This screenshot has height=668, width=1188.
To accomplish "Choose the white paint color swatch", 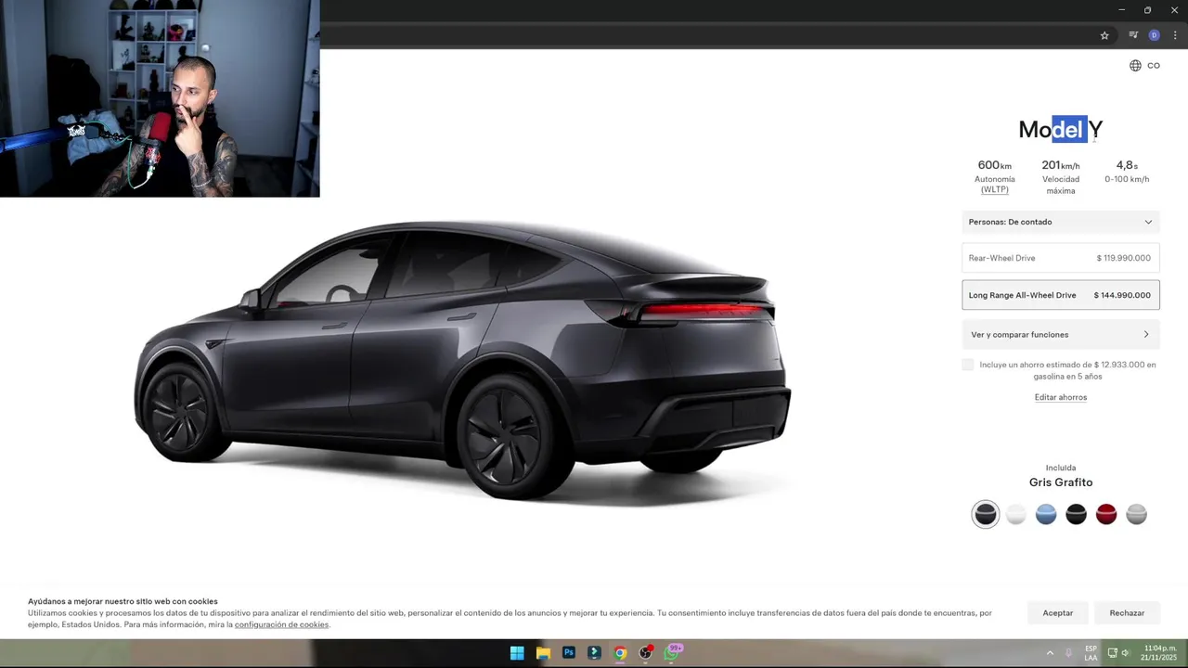I will pyautogui.click(x=1015, y=514).
